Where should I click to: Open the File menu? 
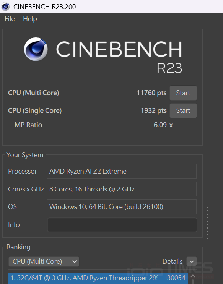pyautogui.click(x=10, y=19)
